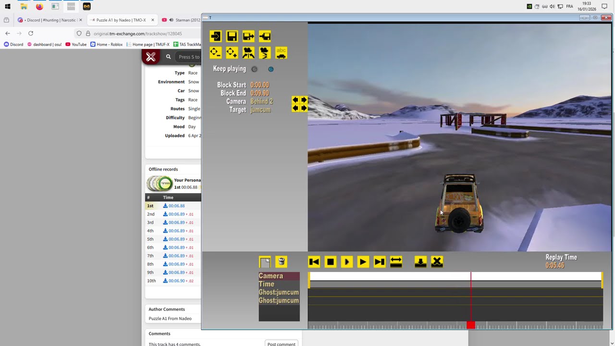The width and height of the screenshot is (615, 346).
Task: Delete block with the trash icon
Action: coord(281,262)
